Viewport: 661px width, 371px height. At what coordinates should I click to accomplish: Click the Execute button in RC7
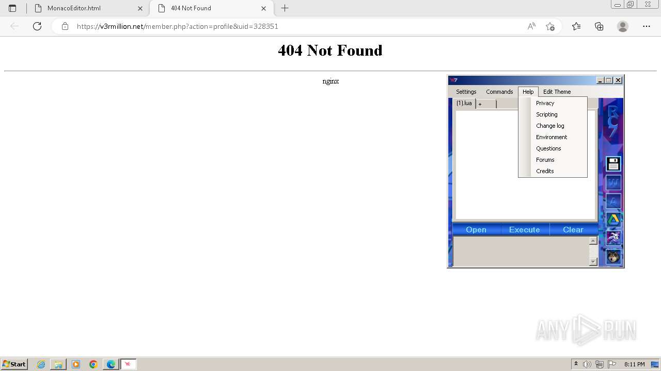525,230
